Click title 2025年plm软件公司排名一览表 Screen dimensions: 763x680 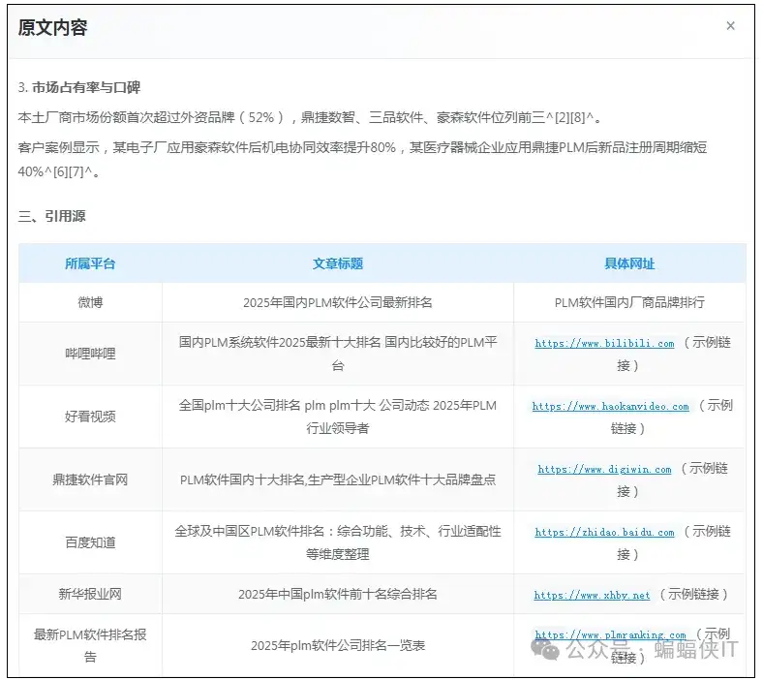(338, 645)
